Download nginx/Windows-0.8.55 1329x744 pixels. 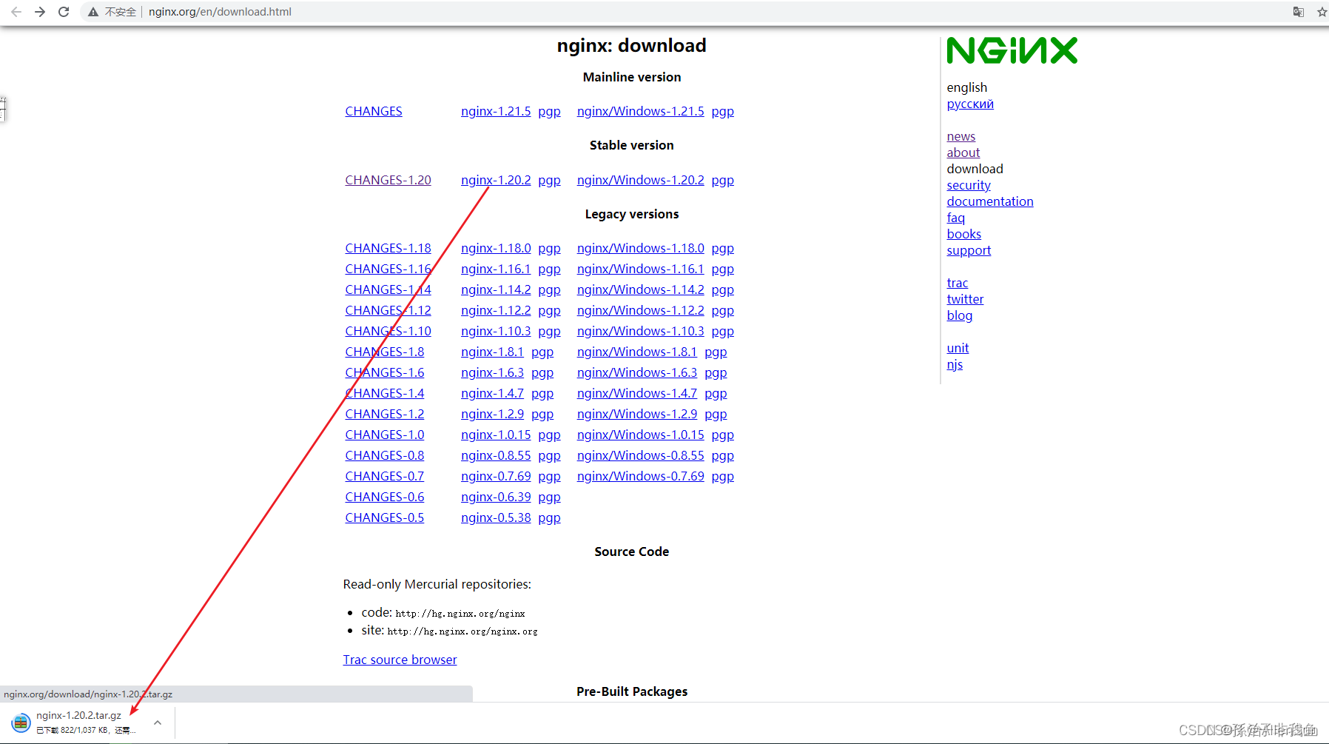pyautogui.click(x=640, y=455)
